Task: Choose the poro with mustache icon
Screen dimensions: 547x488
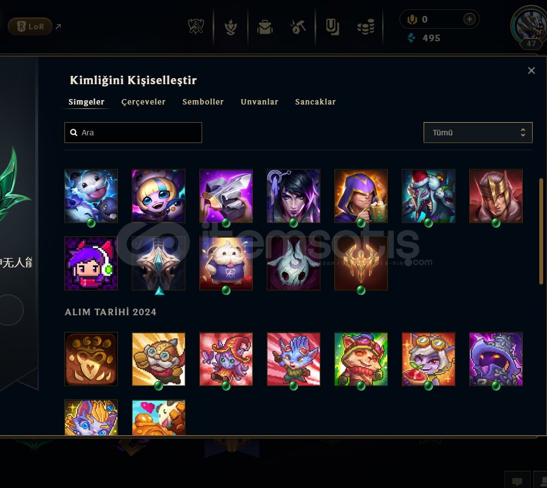Action: click(226, 264)
